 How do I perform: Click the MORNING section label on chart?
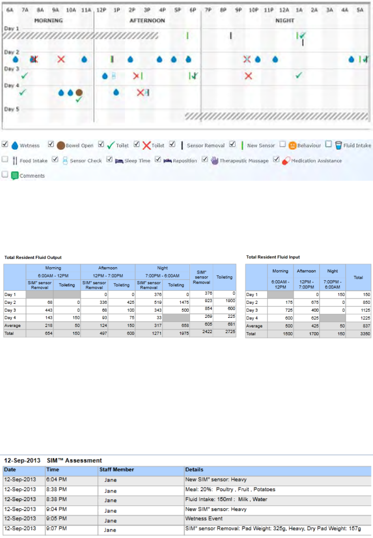tap(49, 20)
